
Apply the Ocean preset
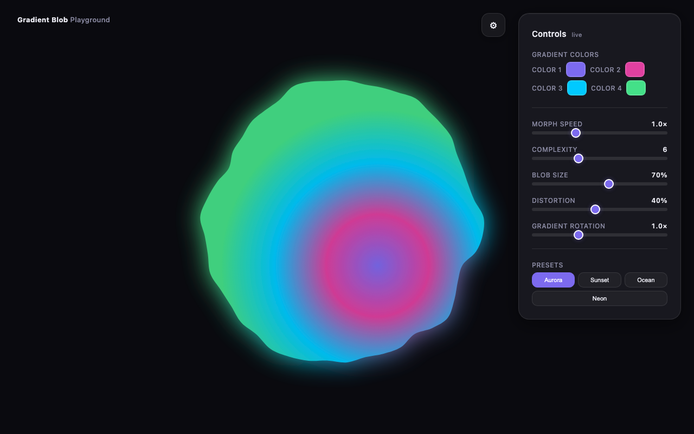tap(646, 280)
